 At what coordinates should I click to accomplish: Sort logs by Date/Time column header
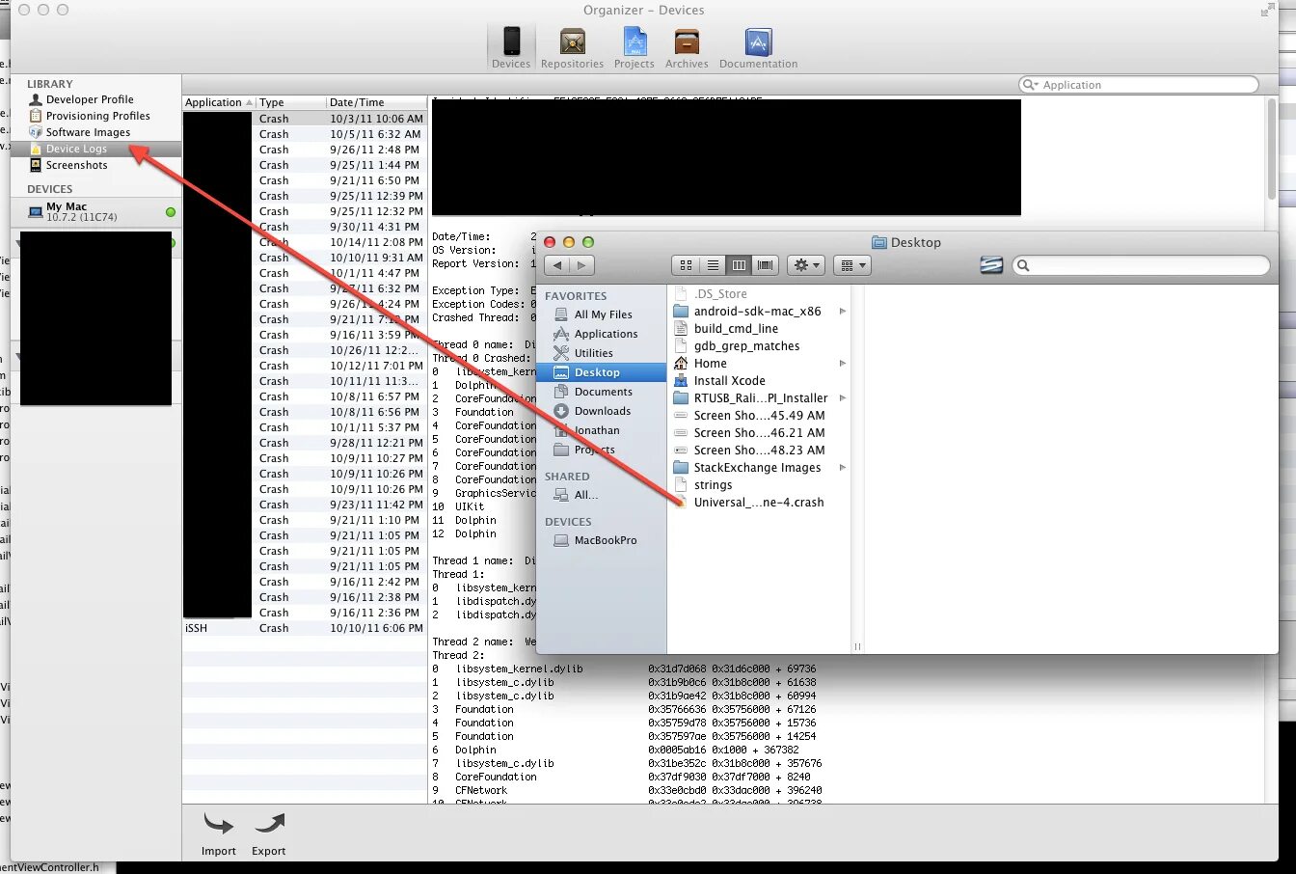pyautogui.click(x=377, y=102)
